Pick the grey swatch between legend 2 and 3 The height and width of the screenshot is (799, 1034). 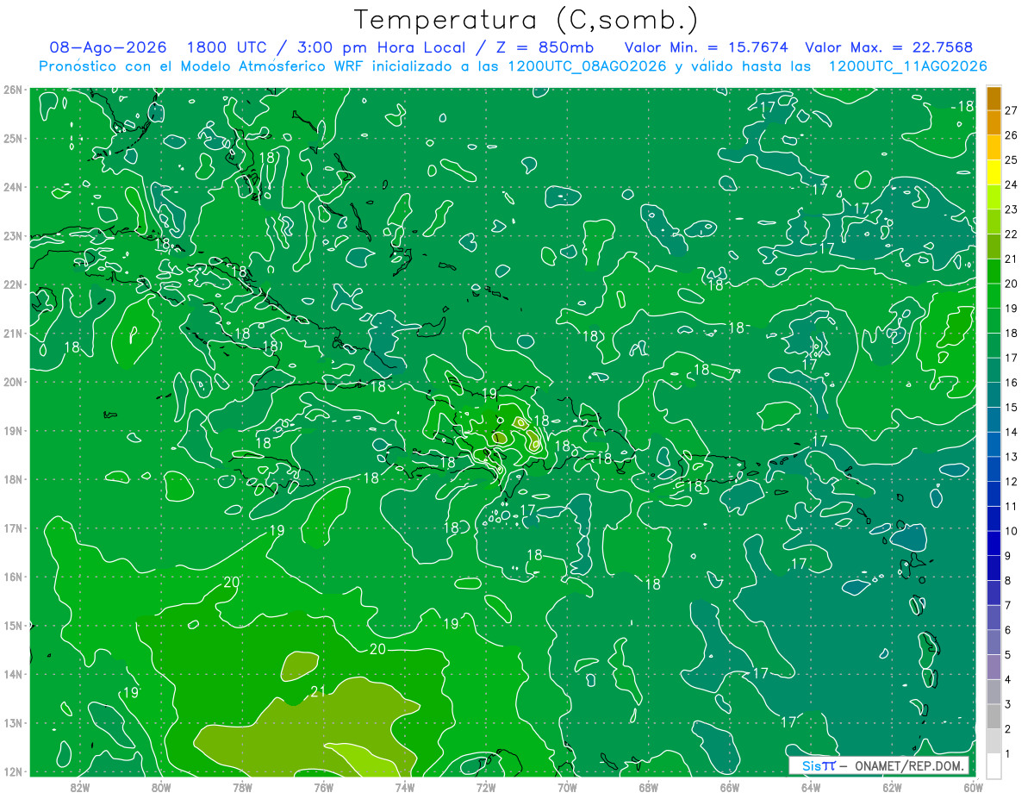tap(994, 716)
